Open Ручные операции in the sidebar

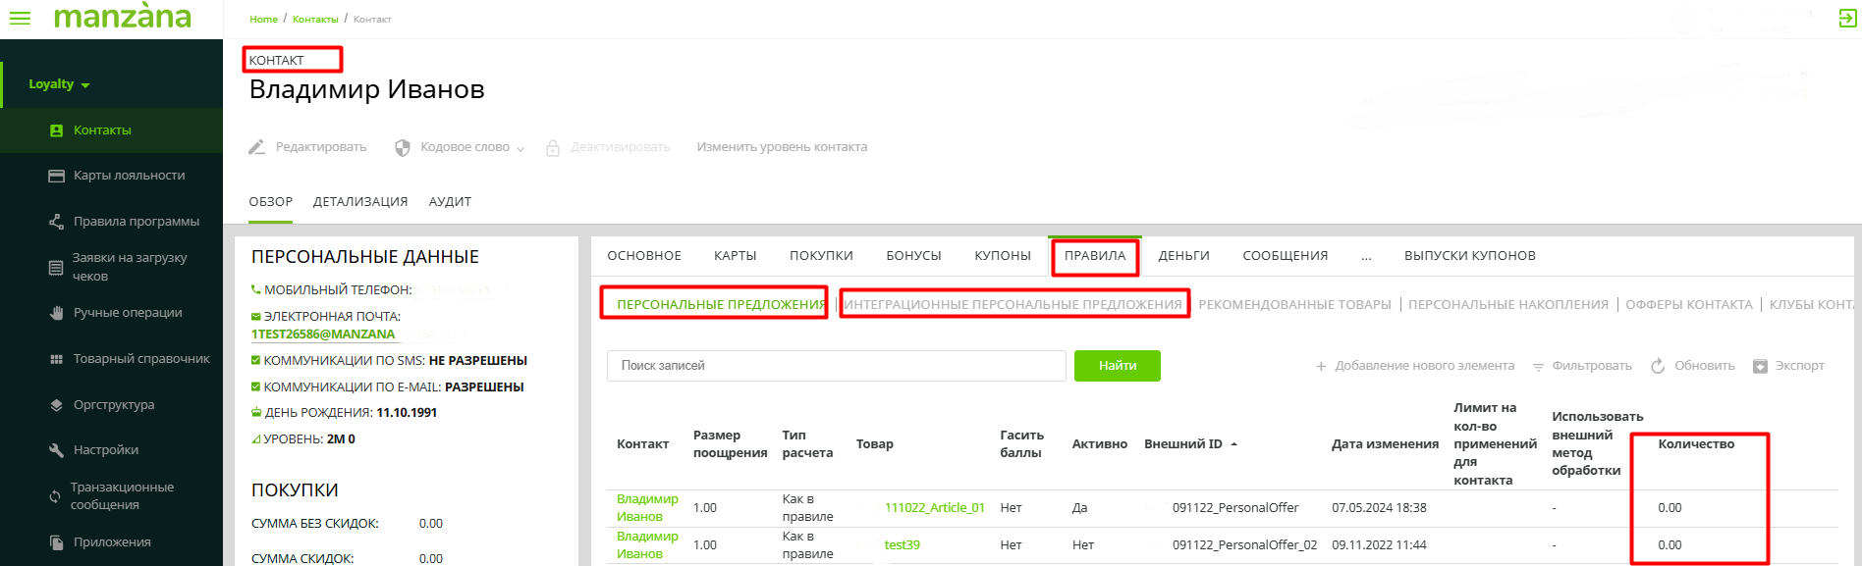(x=128, y=313)
